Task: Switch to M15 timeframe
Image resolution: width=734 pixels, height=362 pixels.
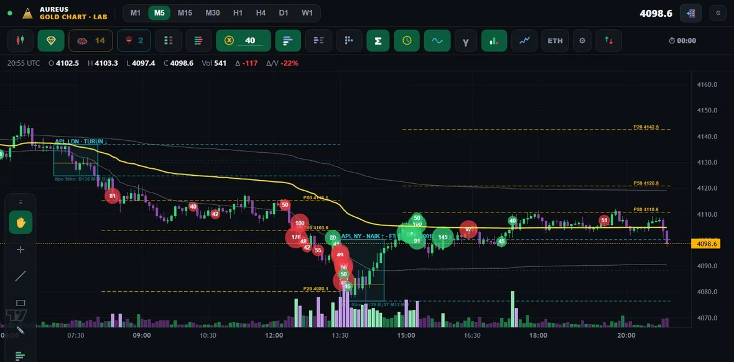Action: point(185,13)
